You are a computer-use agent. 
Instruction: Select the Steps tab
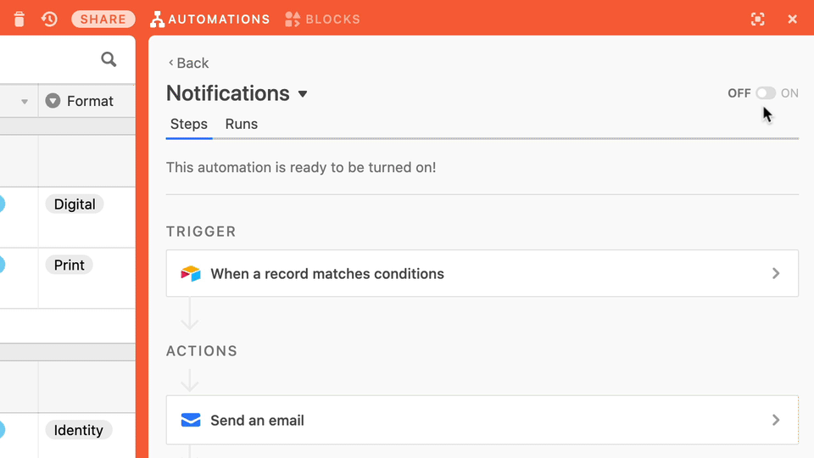click(189, 124)
